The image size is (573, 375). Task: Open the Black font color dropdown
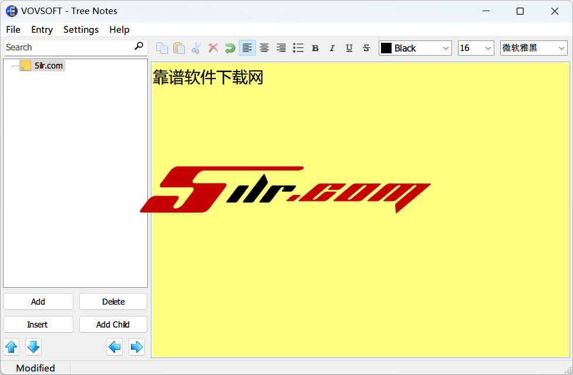click(x=415, y=48)
